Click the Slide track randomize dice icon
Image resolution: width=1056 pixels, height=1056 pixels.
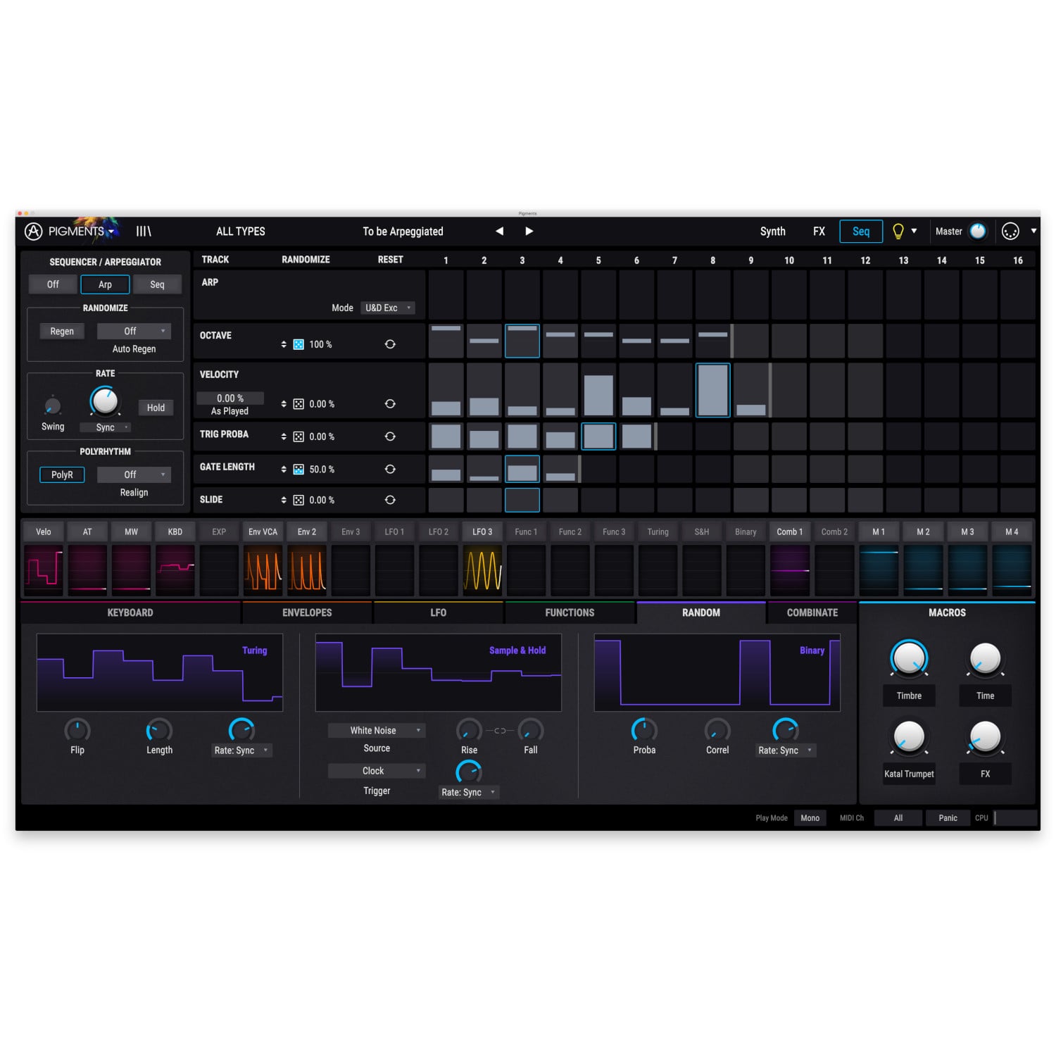pyautogui.click(x=298, y=500)
